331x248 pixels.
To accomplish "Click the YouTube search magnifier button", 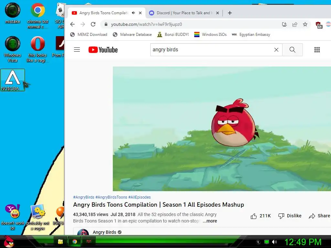I will (292, 50).
